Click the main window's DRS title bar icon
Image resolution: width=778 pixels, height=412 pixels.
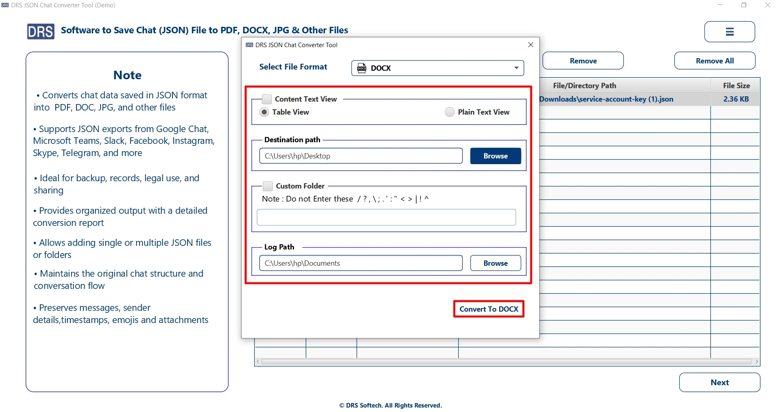(x=5, y=5)
